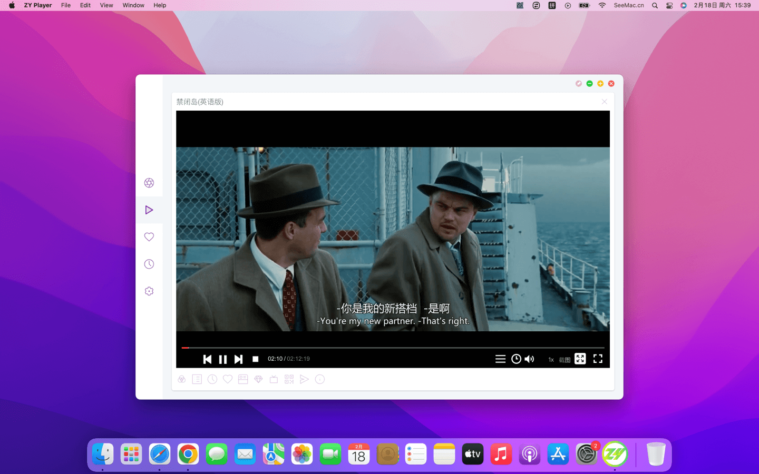Open the film browse view in sidebar

pos(149,183)
